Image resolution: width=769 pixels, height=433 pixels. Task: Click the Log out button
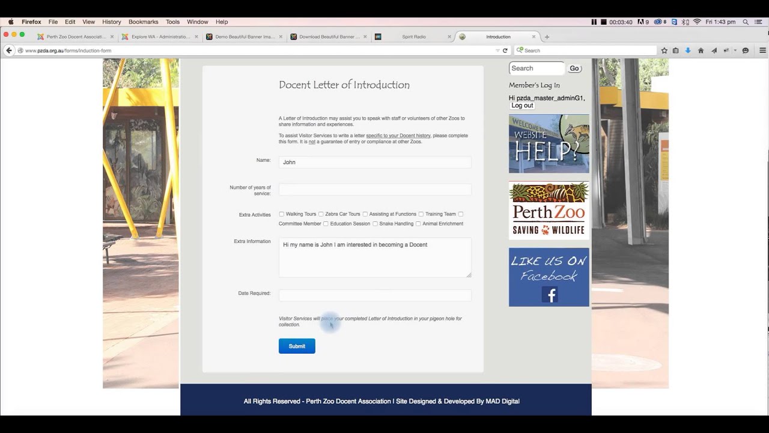point(522,105)
